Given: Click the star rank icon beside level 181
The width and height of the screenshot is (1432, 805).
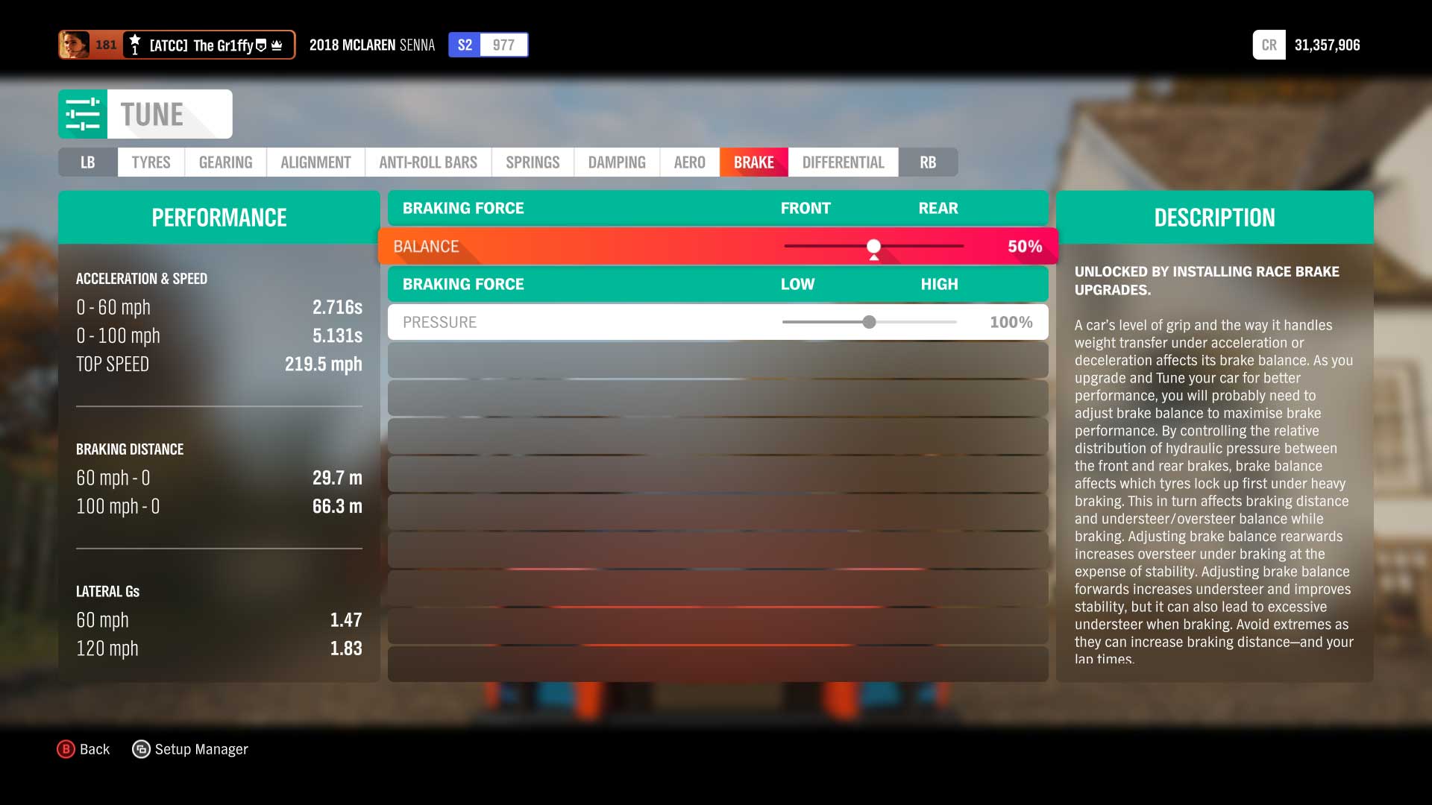Looking at the screenshot, I should point(134,45).
